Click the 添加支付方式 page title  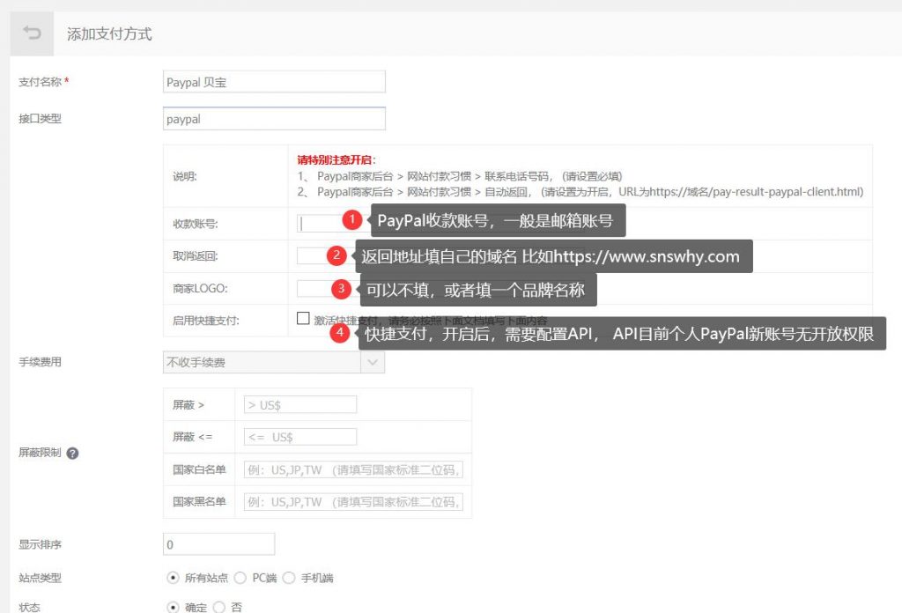109,34
